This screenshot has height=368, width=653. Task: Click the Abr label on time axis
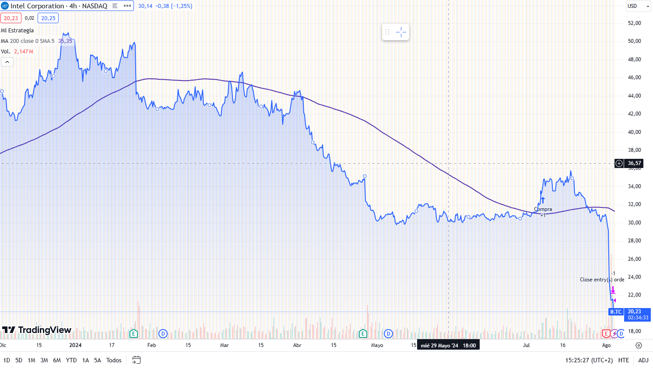pos(297,345)
